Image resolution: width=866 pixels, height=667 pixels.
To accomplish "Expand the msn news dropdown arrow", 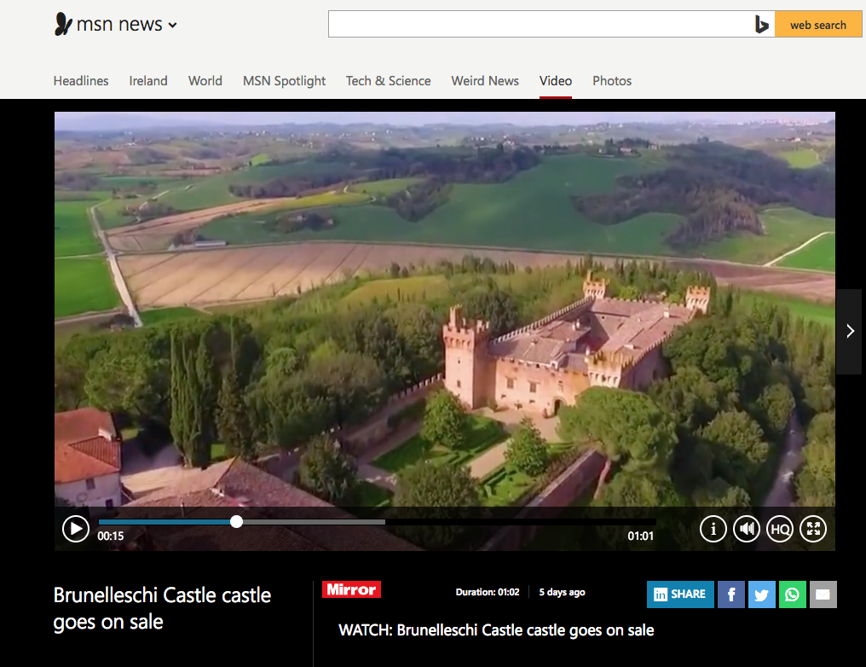I will pyautogui.click(x=172, y=25).
